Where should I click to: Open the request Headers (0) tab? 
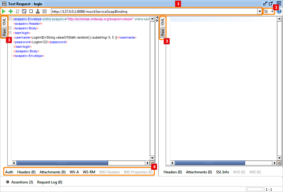tap(26, 172)
